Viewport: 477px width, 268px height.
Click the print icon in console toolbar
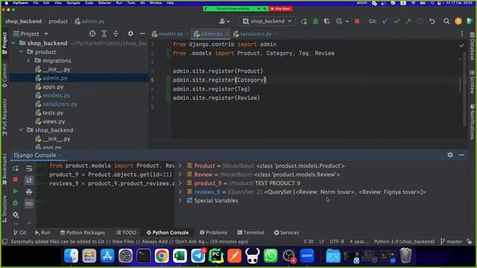tap(29, 192)
